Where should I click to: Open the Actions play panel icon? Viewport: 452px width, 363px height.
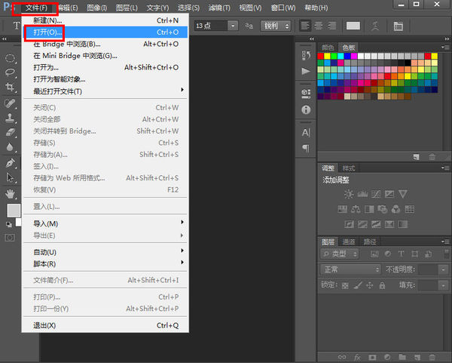click(x=306, y=71)
